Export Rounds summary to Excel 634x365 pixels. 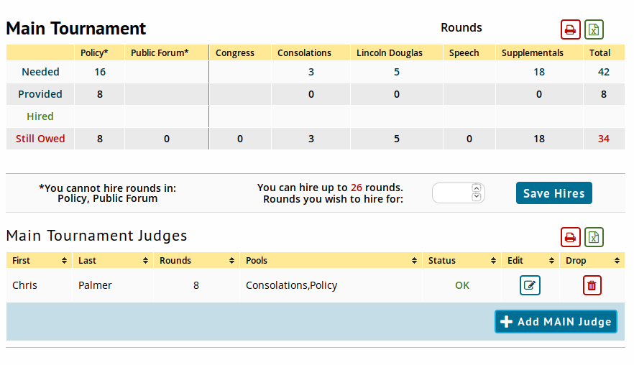tap(594, 29)
